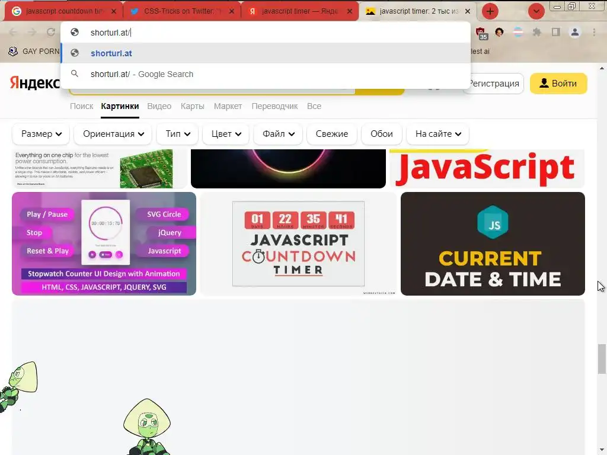
Task: Click the address bar containing shorturl.at/
Action: (266, 33)
